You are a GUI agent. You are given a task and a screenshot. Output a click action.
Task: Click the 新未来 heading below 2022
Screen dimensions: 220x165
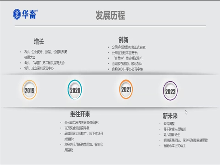point(170,116)
